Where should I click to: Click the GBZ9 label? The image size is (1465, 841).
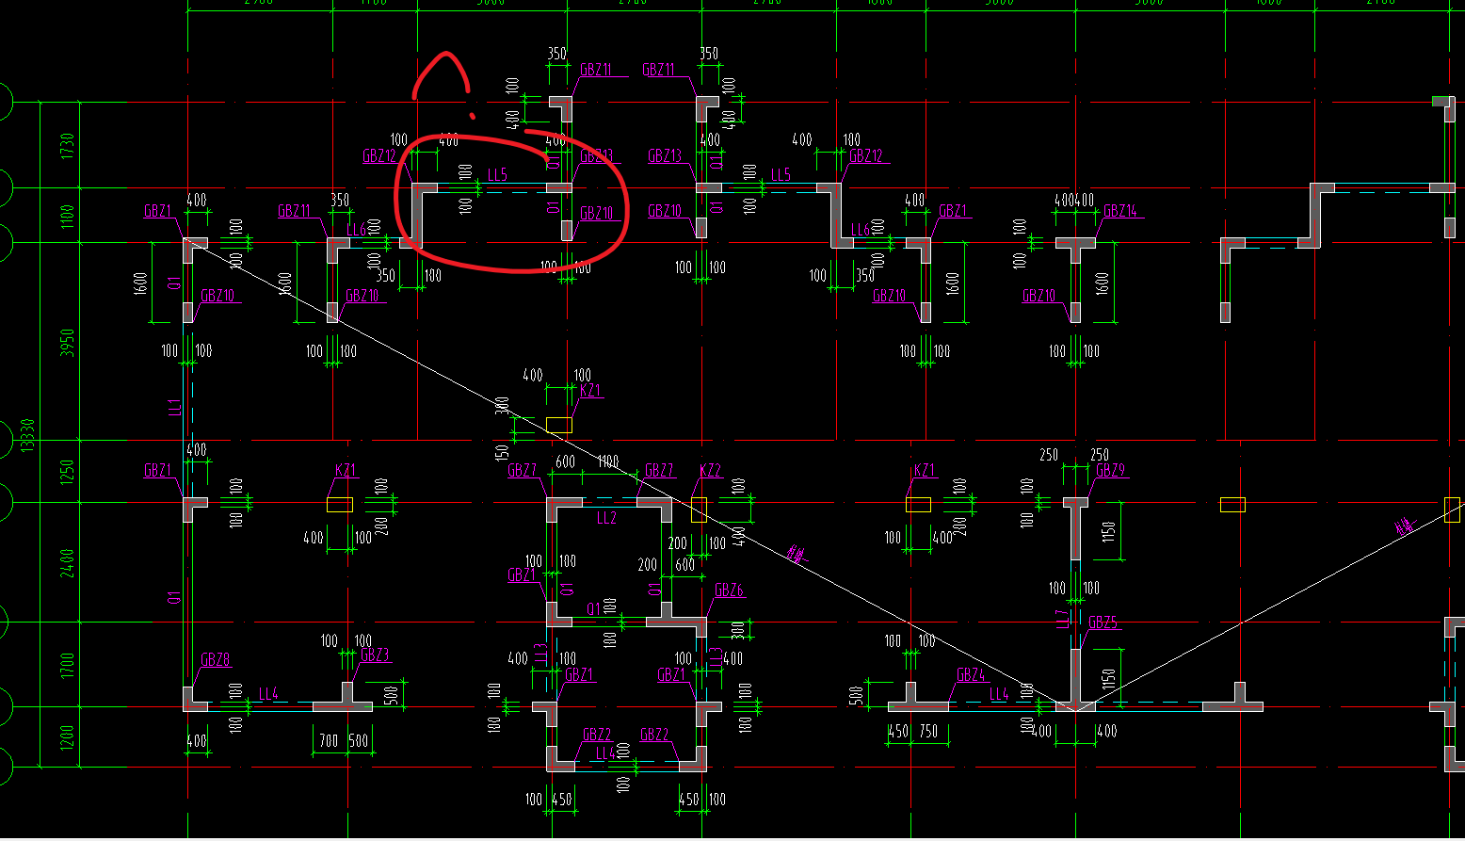[1110, 470]
